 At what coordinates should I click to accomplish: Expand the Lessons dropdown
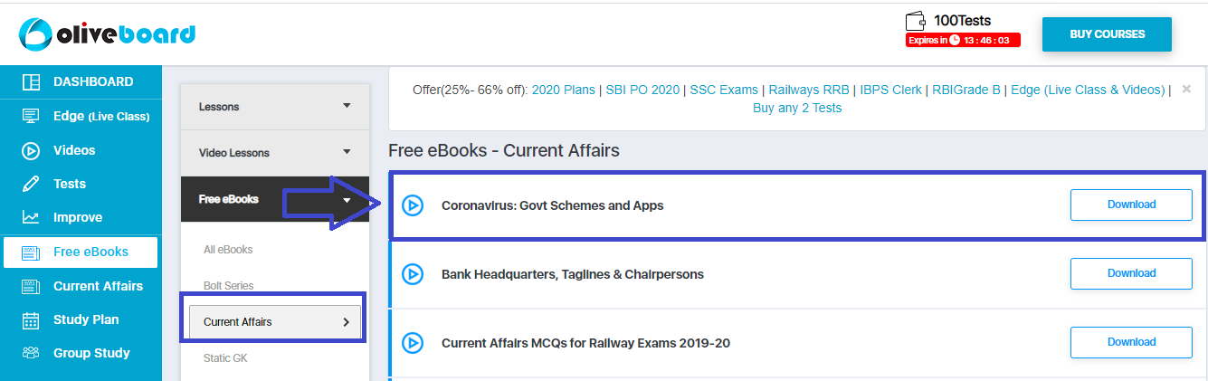(275, 107)
